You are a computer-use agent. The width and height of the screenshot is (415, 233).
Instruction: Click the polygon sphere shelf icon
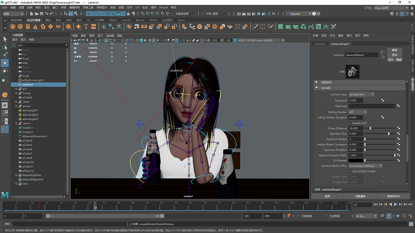[13, 27]
